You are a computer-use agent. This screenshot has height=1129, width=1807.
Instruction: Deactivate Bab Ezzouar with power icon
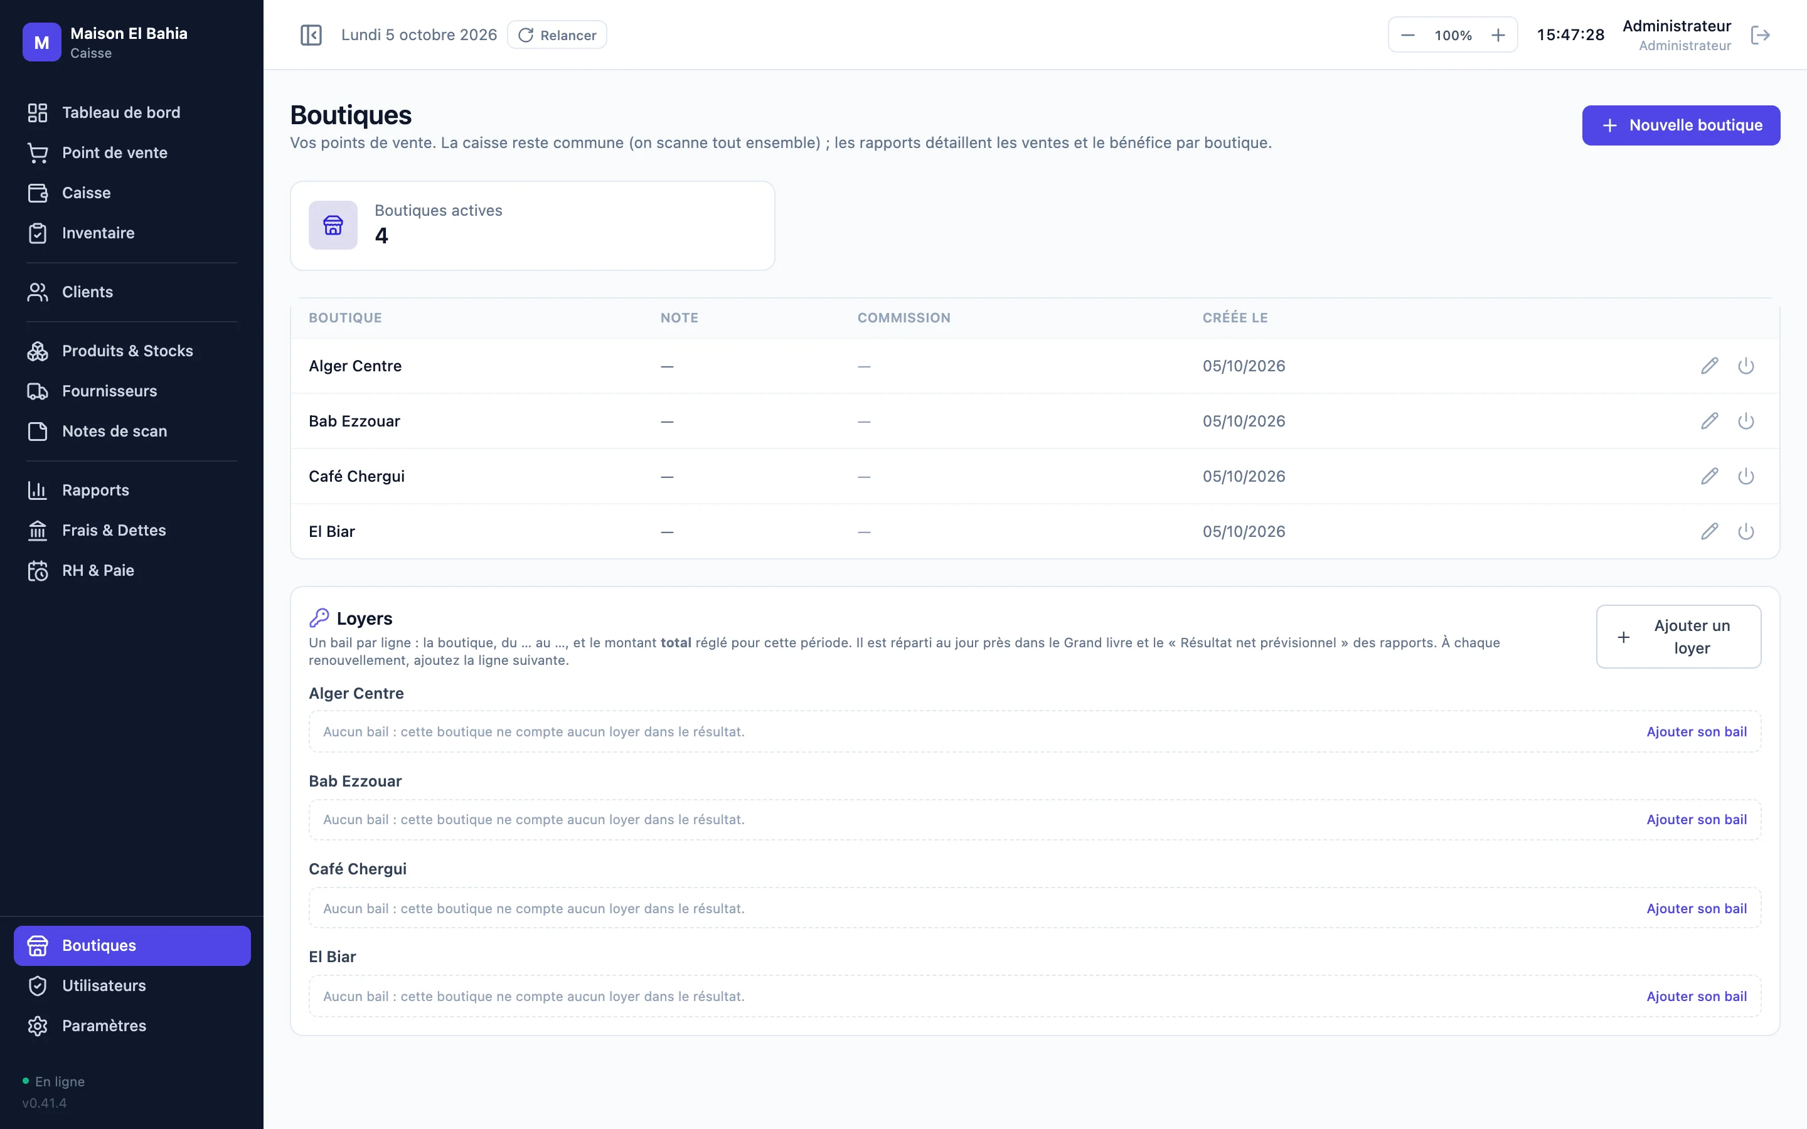coord(1746,421)
